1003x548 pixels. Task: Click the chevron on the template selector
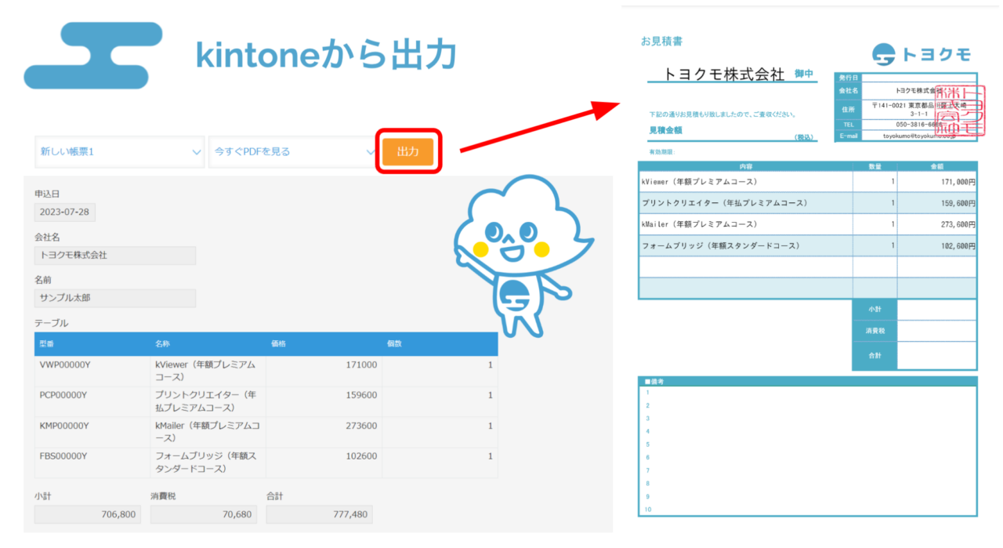[198, 152]
